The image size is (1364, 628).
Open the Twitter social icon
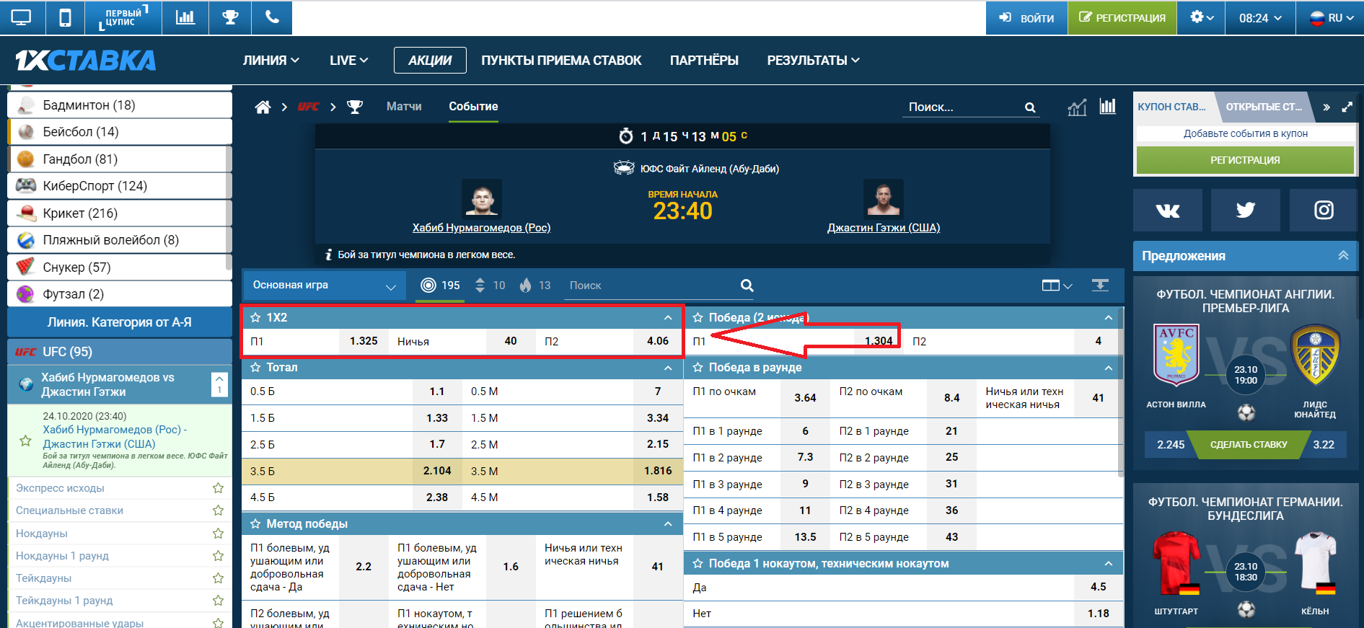1245,210
